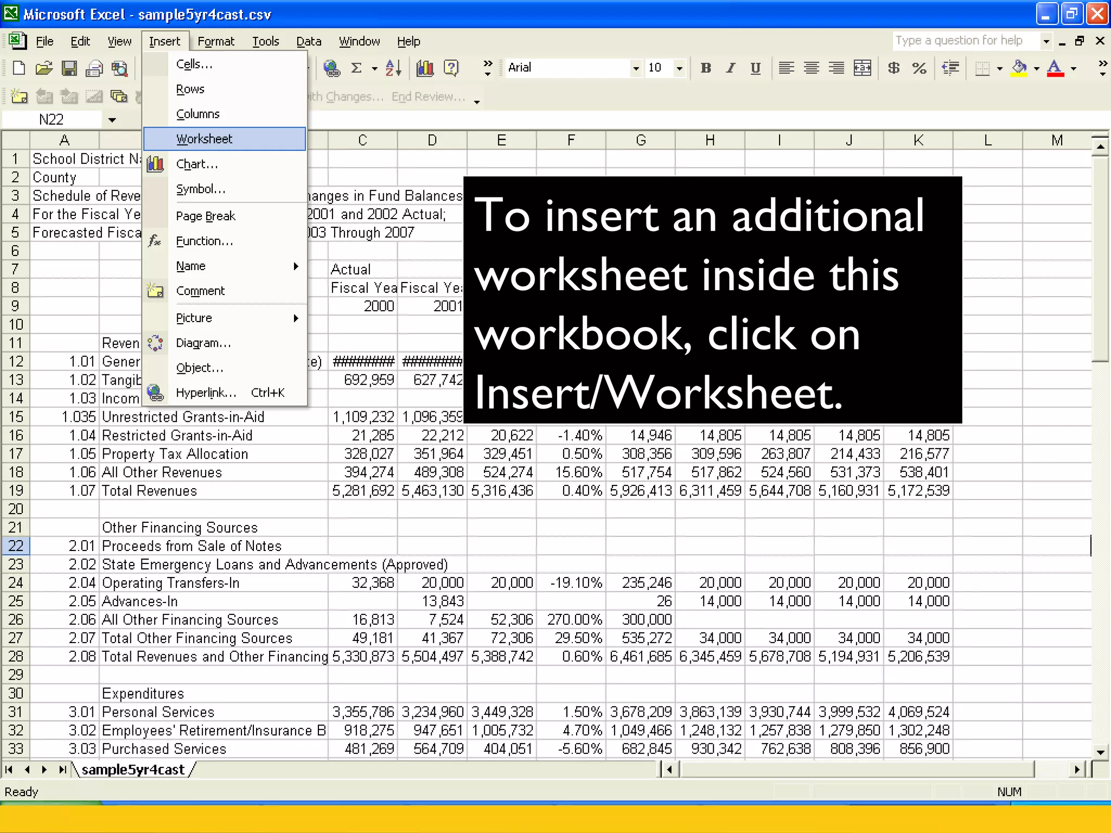Click the Print icon in toolbar

pyautogui.click(x=94, y=68)
